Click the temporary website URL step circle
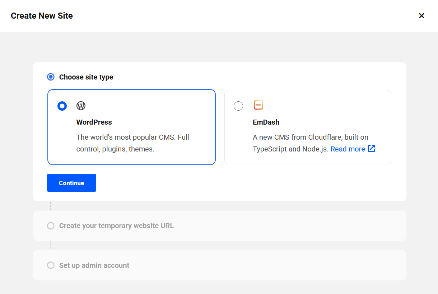Viewport: 438px width, 294px height. point(51,226)
